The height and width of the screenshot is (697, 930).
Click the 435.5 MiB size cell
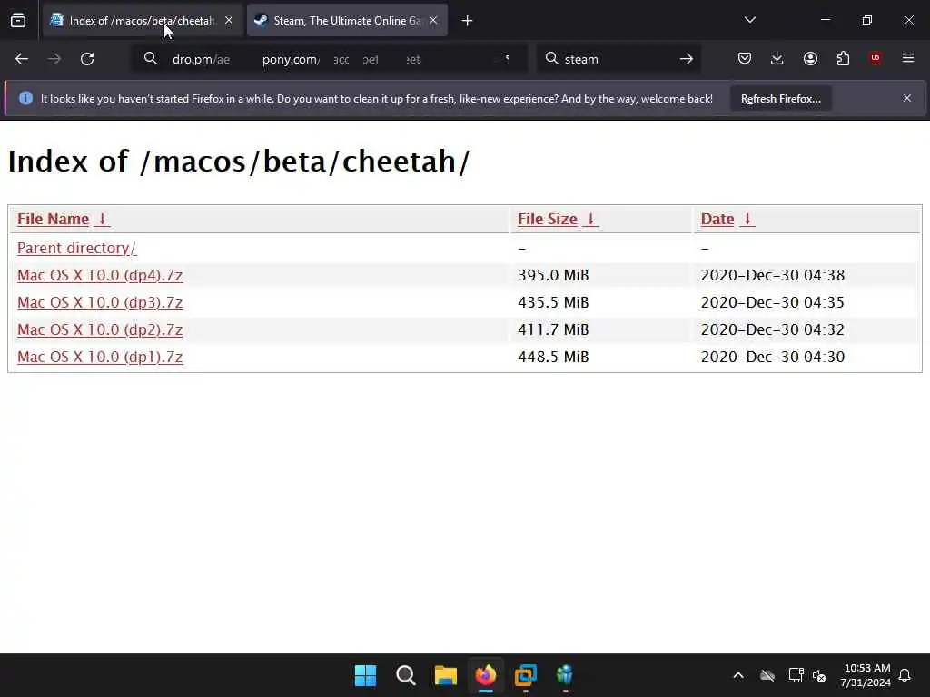(x=553, y=302)
